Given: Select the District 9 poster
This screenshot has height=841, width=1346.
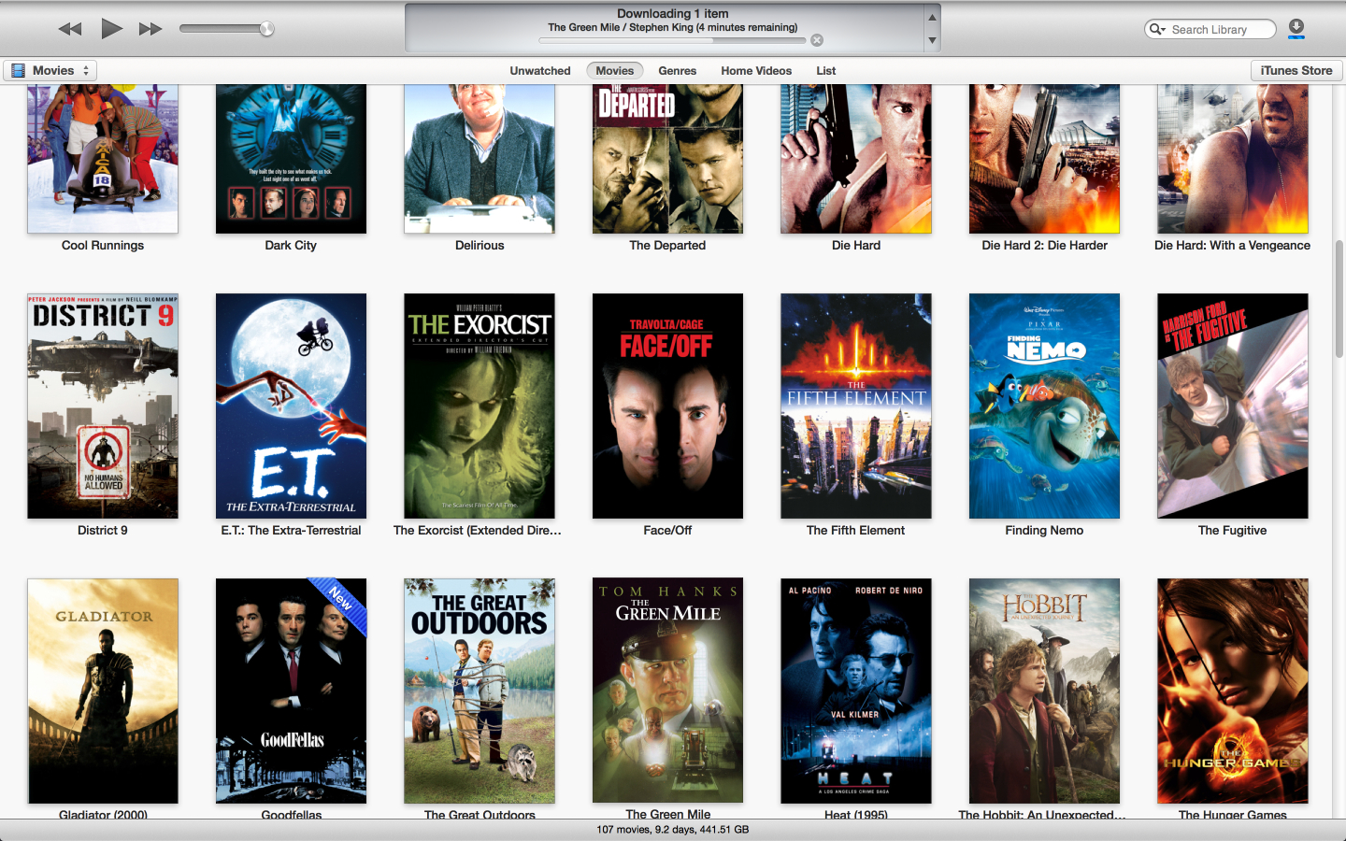Looking at the screenshot, I should [x=103, y=406].
